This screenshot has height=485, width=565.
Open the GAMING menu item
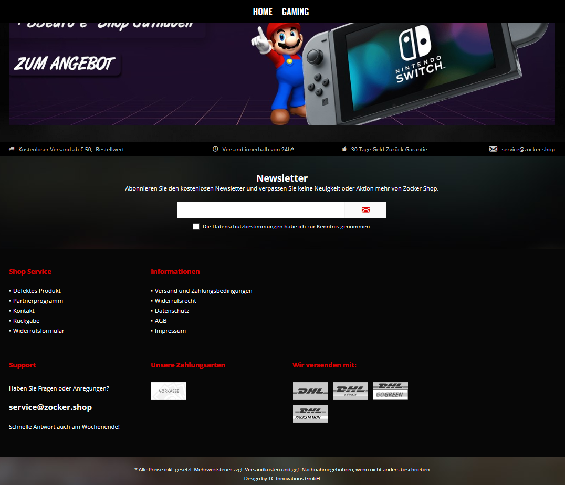coord(295,12)
